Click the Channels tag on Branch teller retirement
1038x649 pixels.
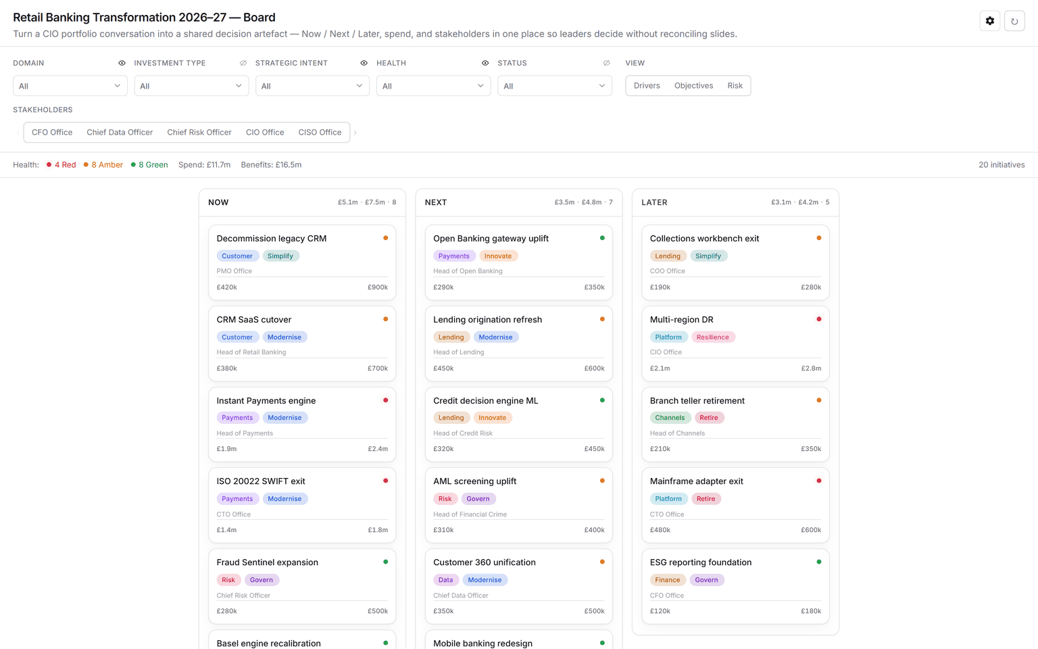pos(670,418)
